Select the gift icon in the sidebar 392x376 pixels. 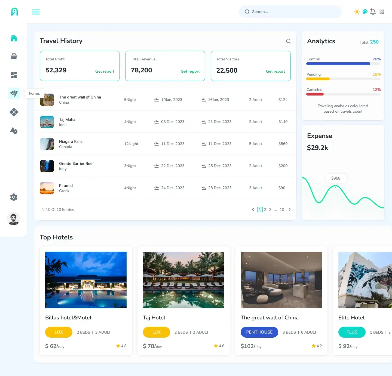14,57
